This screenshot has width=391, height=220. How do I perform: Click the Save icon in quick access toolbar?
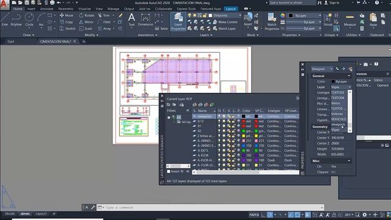pyautogui.click(x=27, y=2)
